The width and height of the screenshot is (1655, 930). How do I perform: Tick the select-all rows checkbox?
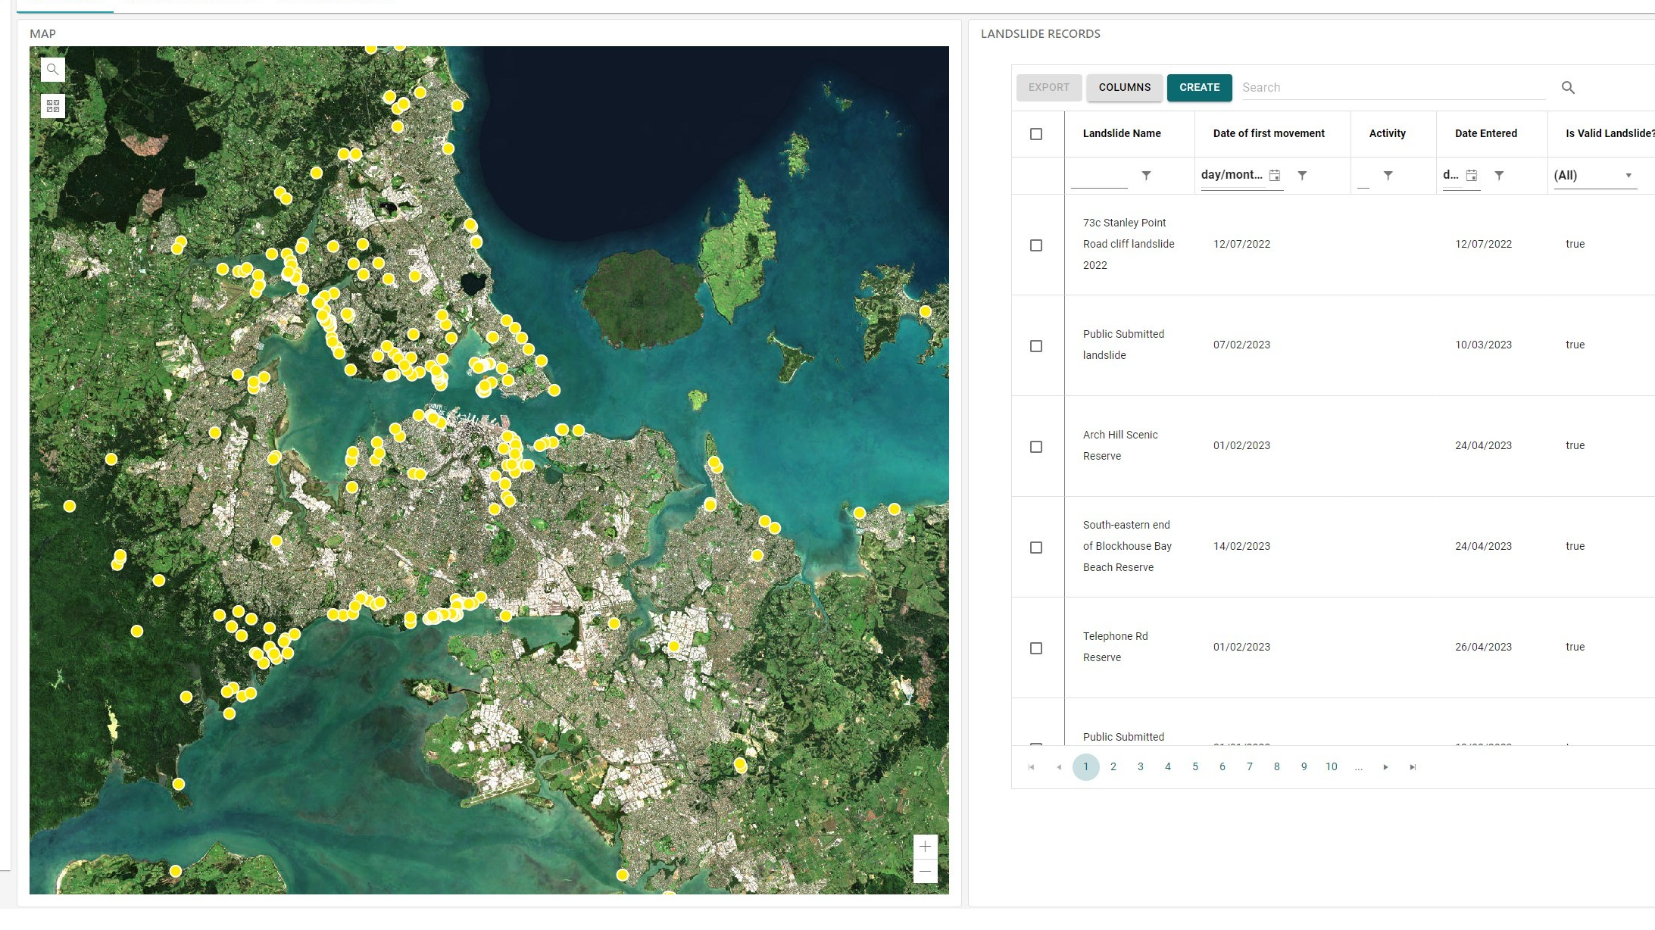(x=1035, y=134)
